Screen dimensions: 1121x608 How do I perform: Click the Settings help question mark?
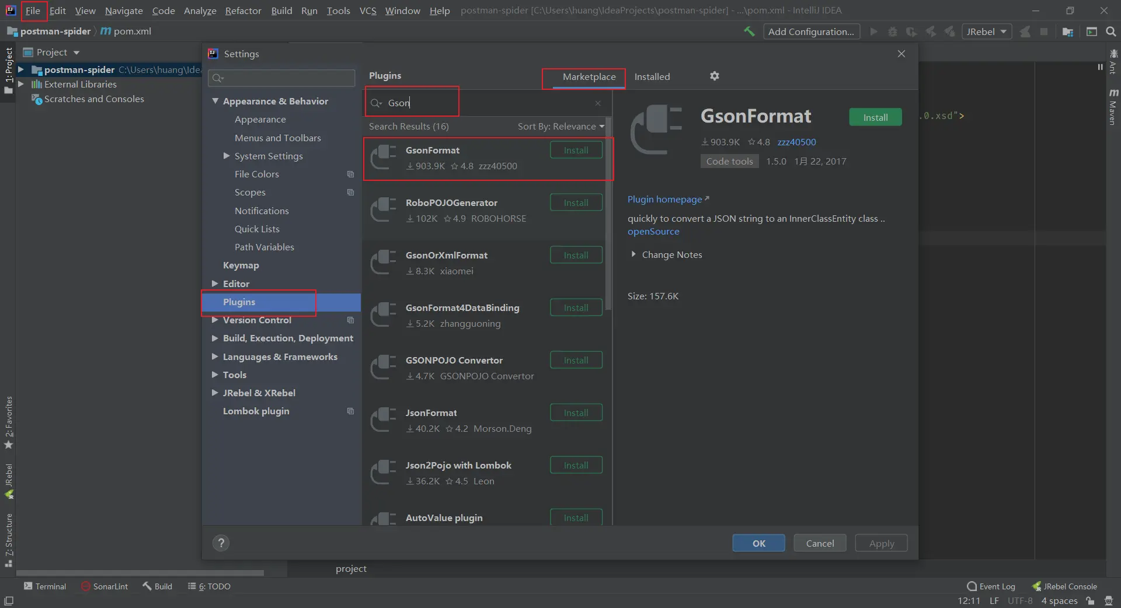(221, 543)
